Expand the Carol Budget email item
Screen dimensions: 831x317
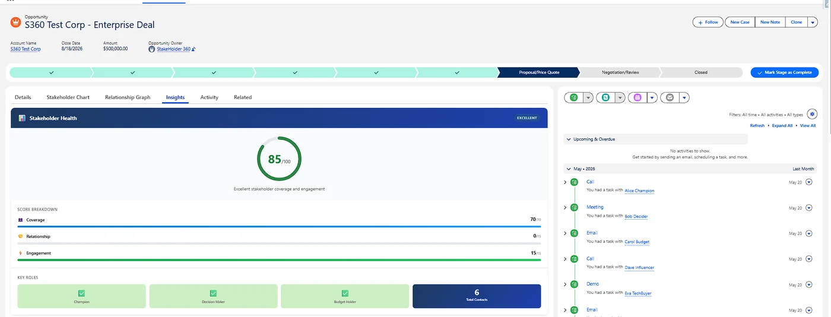(565, 233)
